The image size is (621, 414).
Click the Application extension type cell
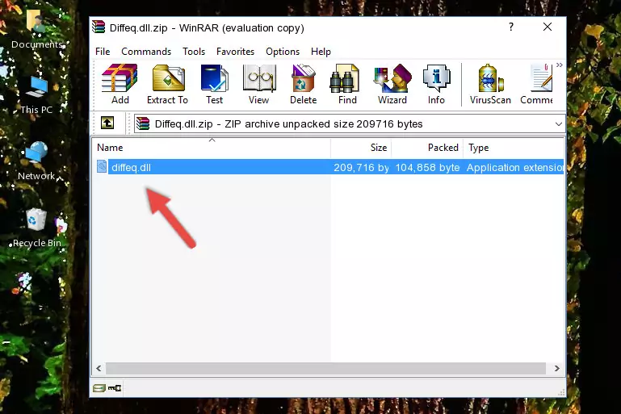click(515, 167)
